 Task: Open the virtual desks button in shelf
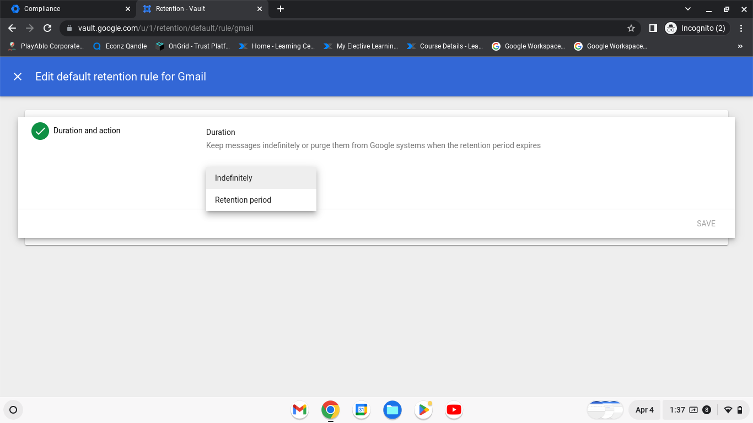click(605, 410)
